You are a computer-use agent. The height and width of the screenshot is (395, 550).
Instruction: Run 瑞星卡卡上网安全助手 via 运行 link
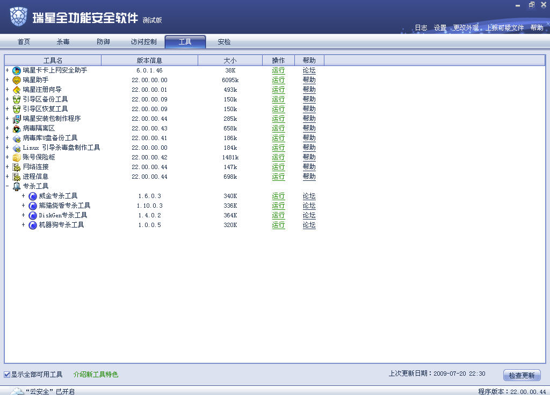click(x=278, y=70)
